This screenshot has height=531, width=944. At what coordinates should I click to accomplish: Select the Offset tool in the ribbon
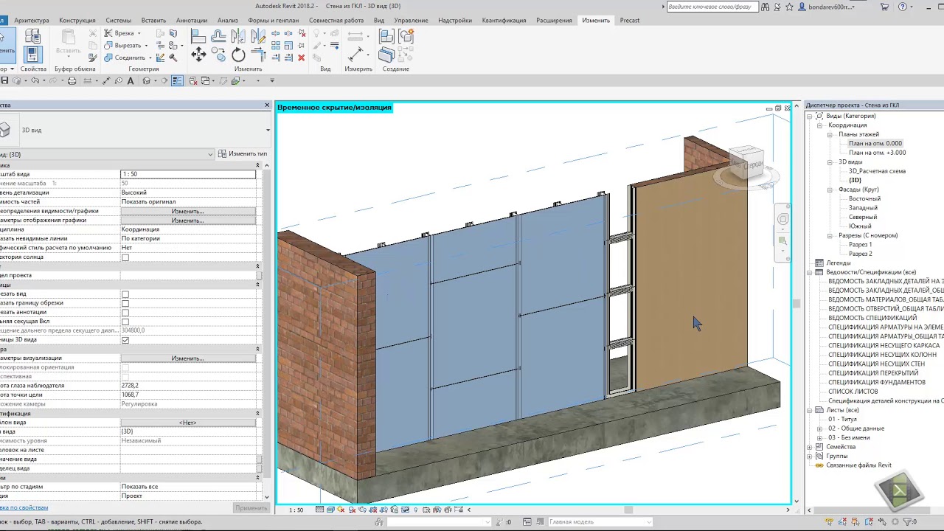coord(218,36)
